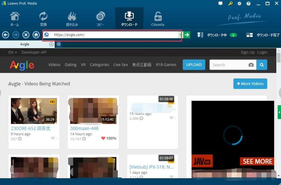This screenshot has width=281, height=185.
Task: Select the ダウンロード download module
Action: click(129, 18)
